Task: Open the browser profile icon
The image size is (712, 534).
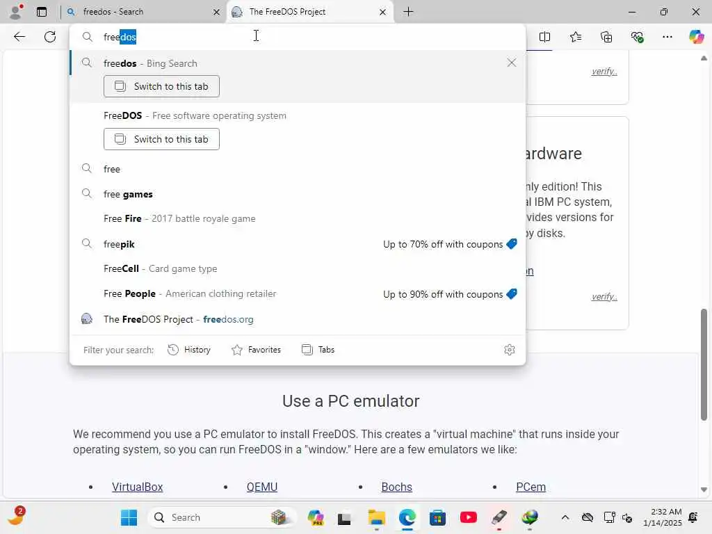Action: tap(15, 11)
